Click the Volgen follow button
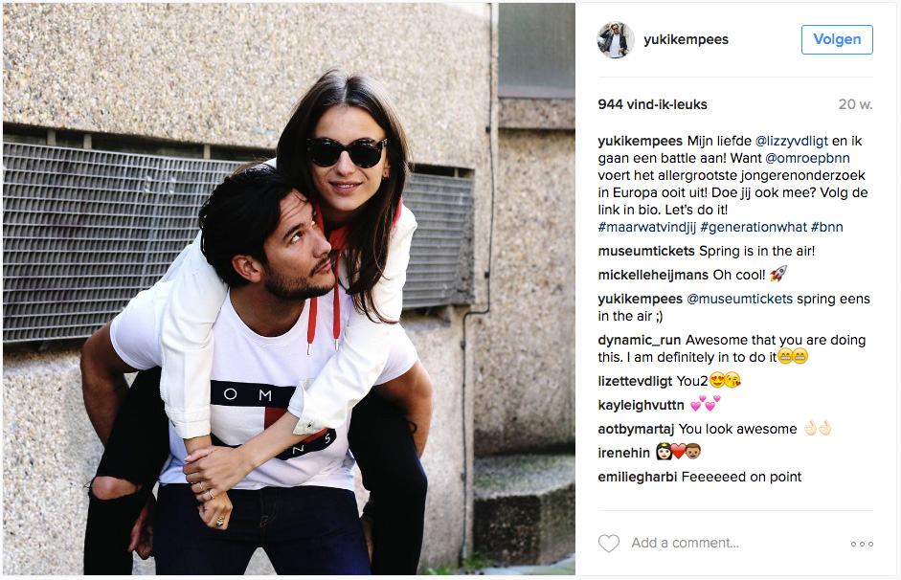 pos(837,39)
